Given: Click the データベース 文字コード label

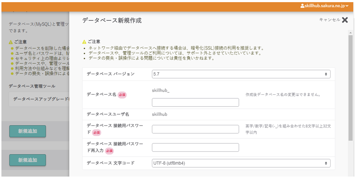Looking at the screenshot, I should pyautogui.click(x=111, y=163).
